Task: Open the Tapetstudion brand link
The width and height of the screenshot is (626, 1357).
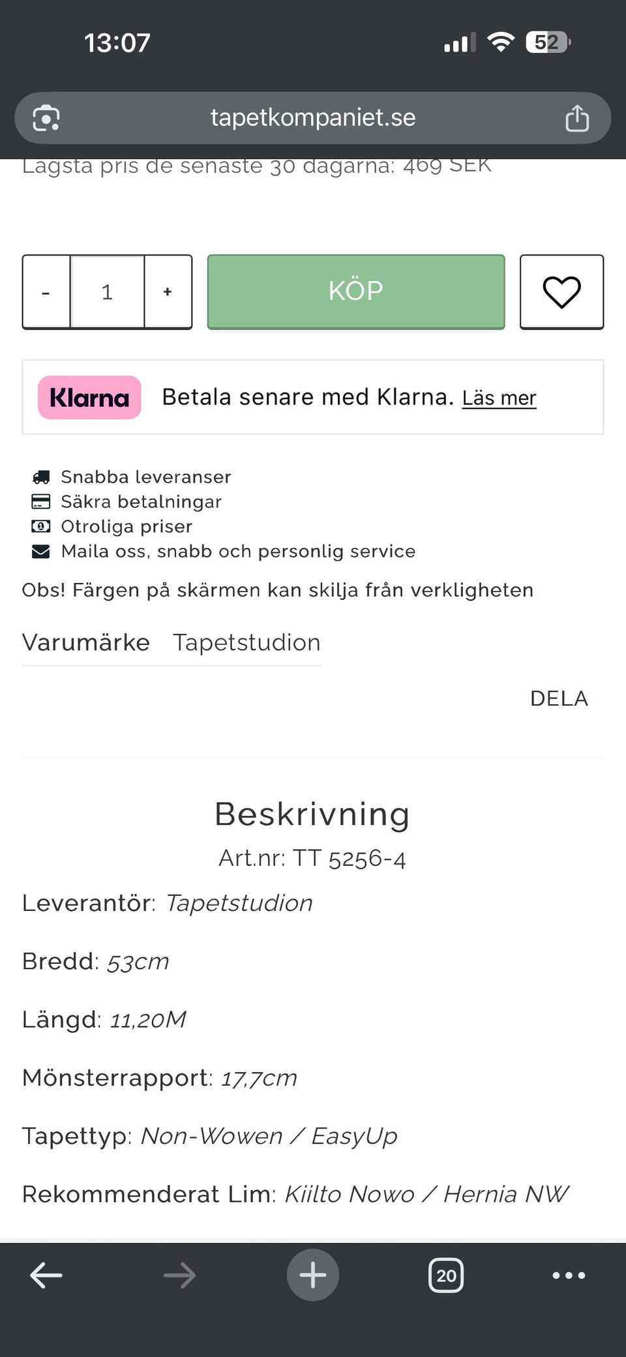Action: (246, 642)
